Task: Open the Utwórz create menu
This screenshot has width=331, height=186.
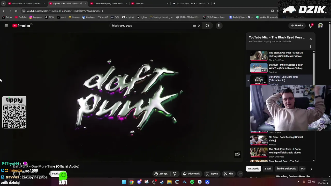Action: [297, 26]
